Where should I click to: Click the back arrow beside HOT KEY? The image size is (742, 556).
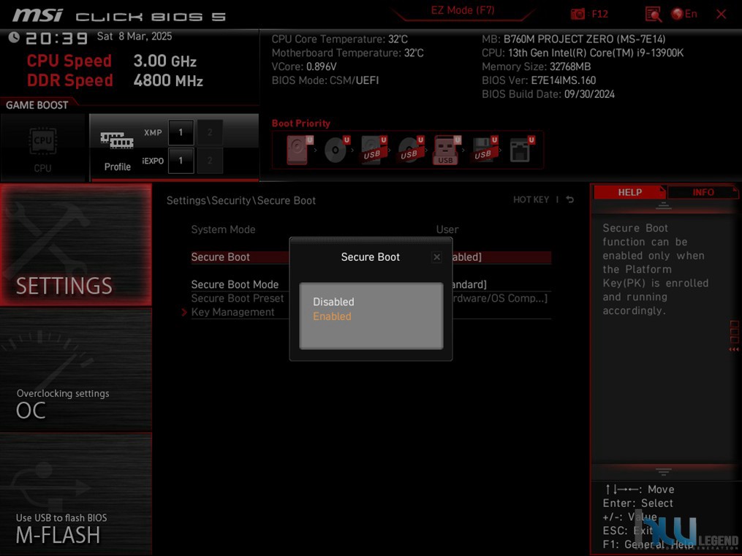pyautogui.click(x=570, y=199)
